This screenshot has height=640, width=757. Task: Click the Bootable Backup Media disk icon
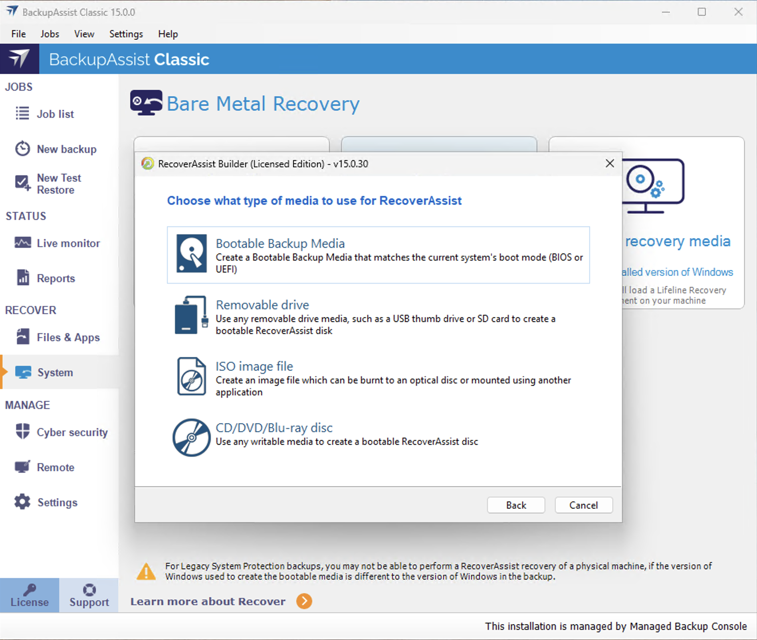click(x=191, y=253)
